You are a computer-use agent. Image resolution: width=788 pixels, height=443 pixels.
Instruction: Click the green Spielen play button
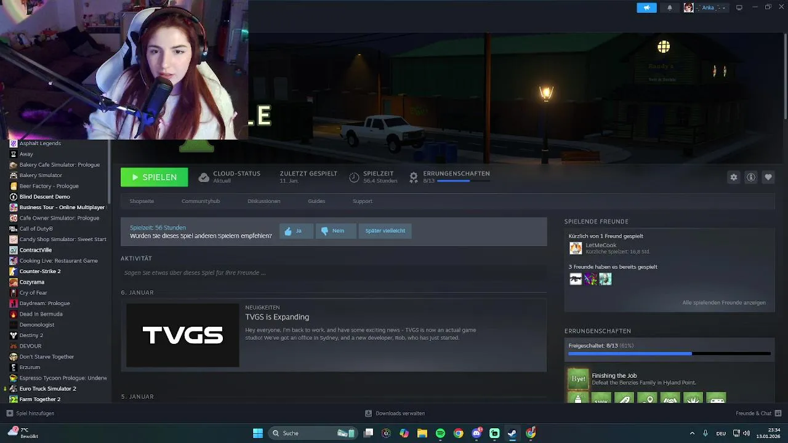click(154, 177)
